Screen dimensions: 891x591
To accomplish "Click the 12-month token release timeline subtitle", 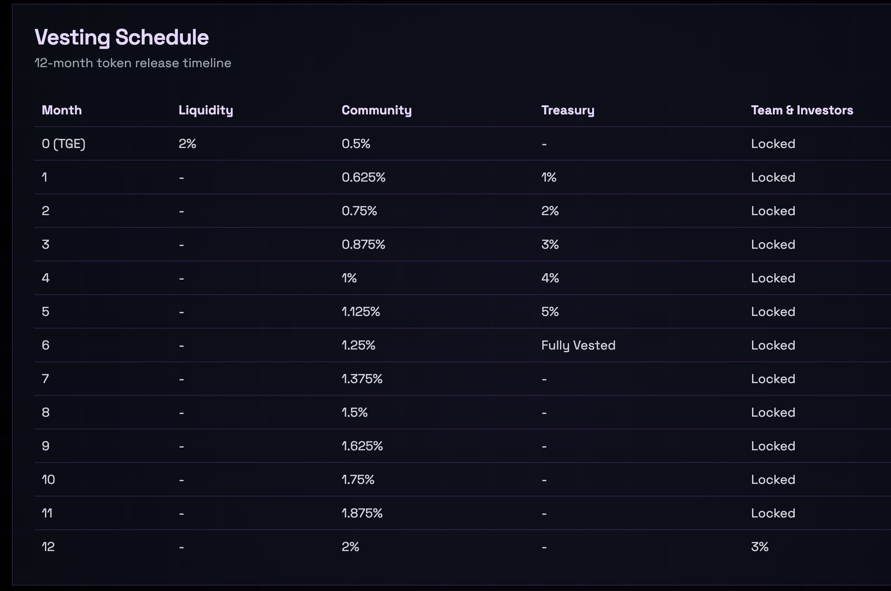I will coord(133,63).
